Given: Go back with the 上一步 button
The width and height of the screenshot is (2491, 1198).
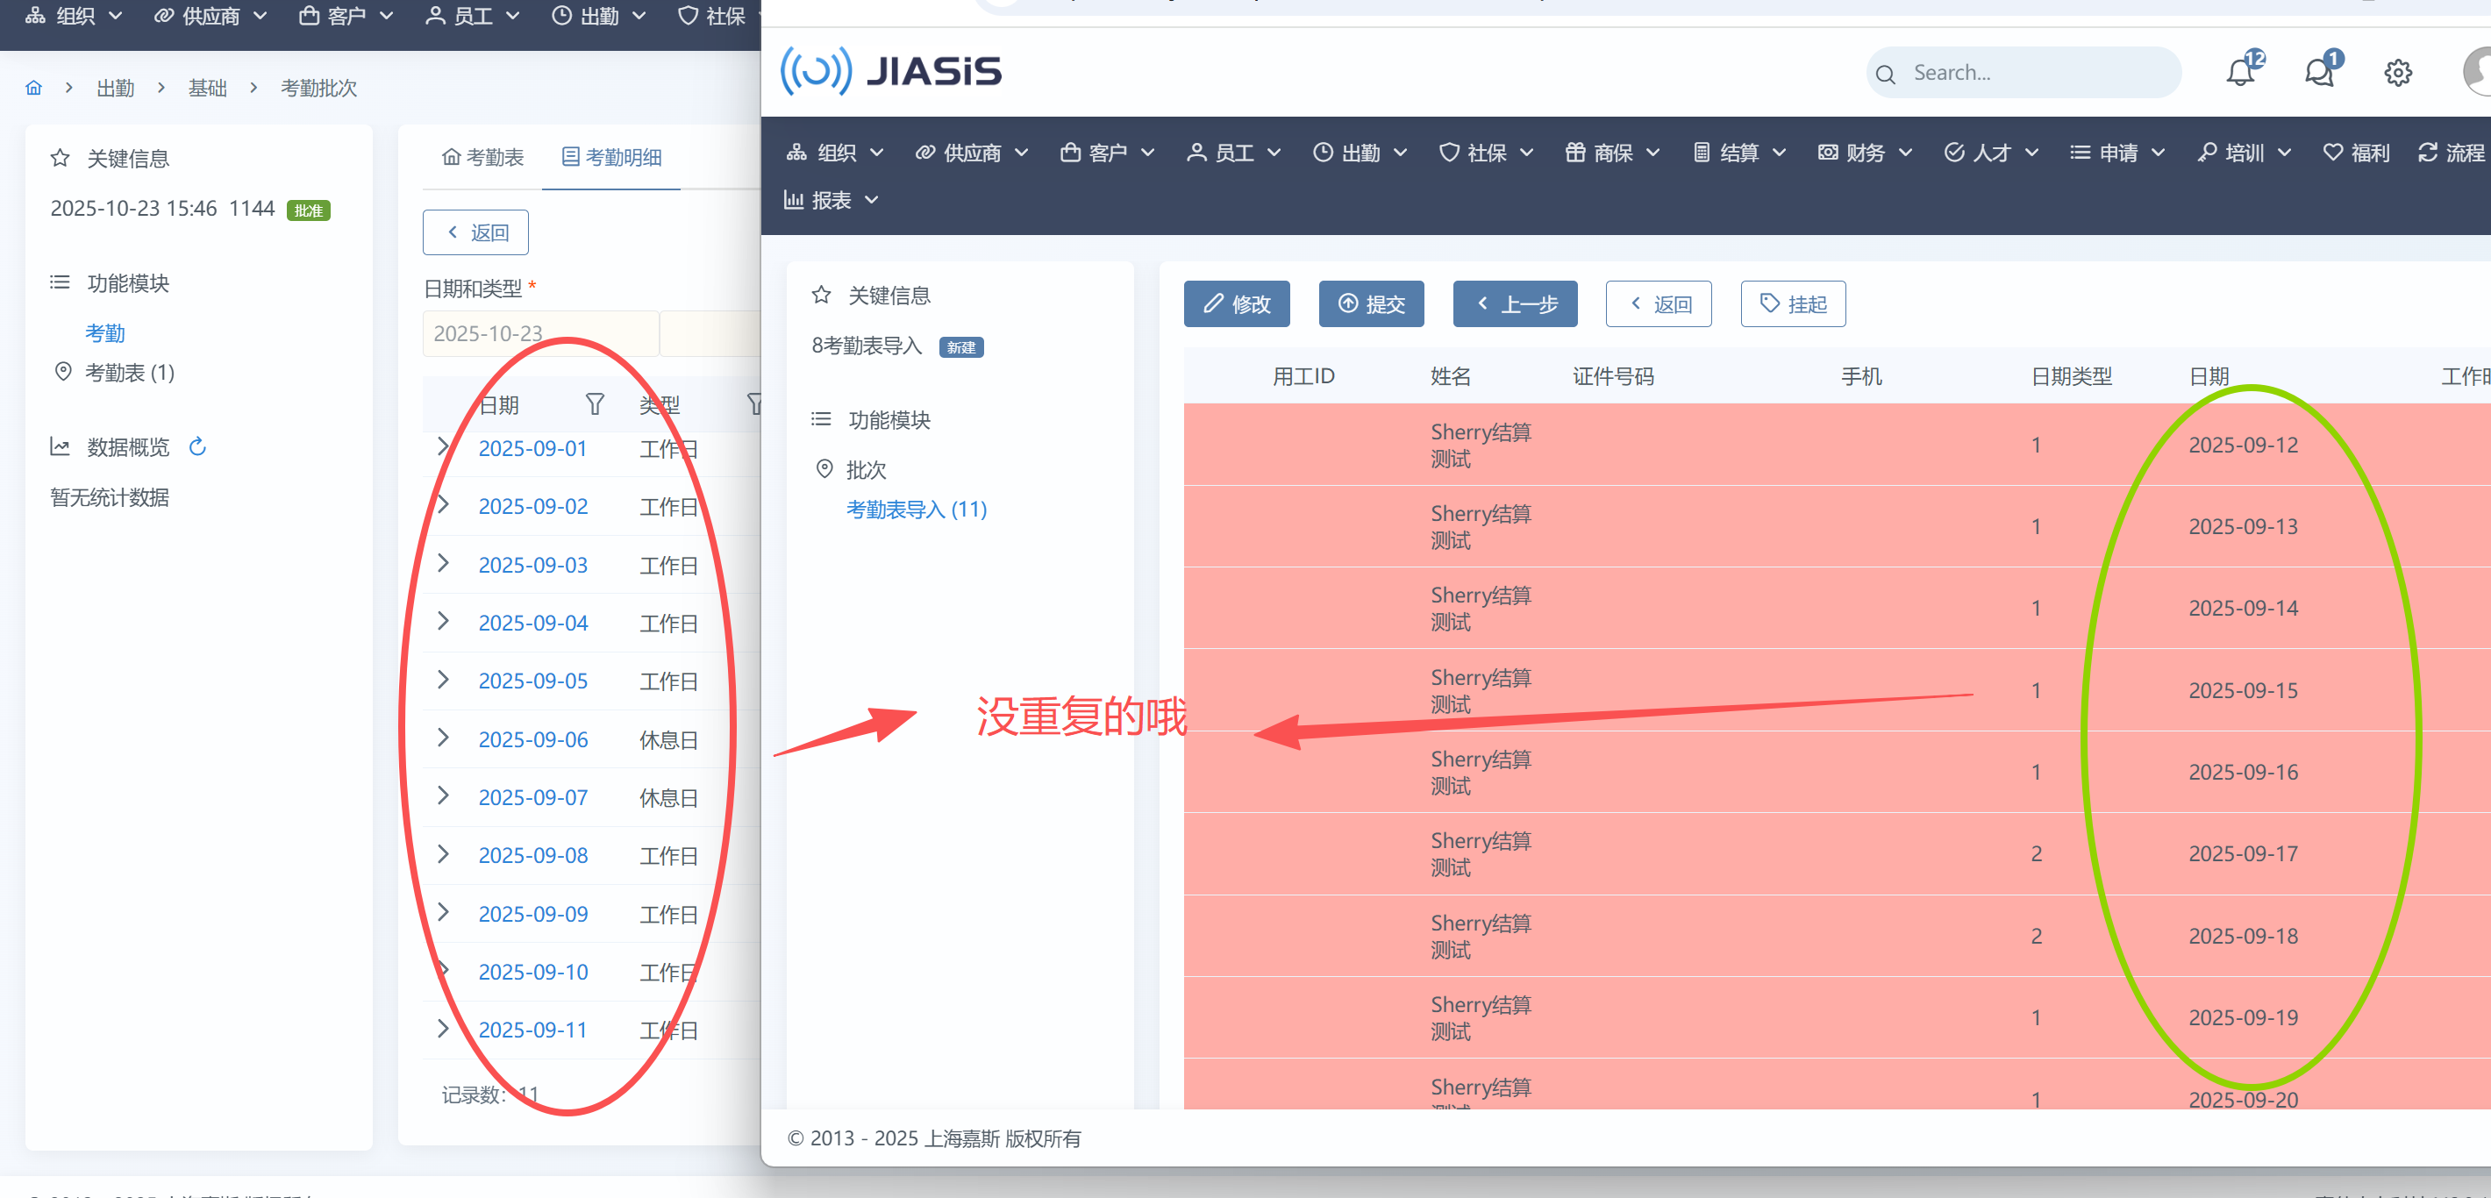Looking at the screenshot, I should 1514,304.
